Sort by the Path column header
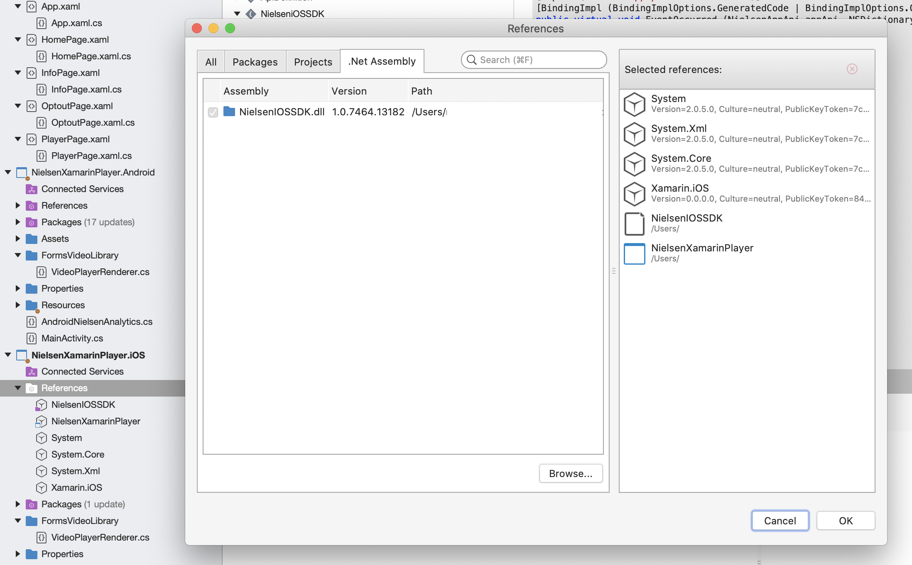 click(505, 91)
